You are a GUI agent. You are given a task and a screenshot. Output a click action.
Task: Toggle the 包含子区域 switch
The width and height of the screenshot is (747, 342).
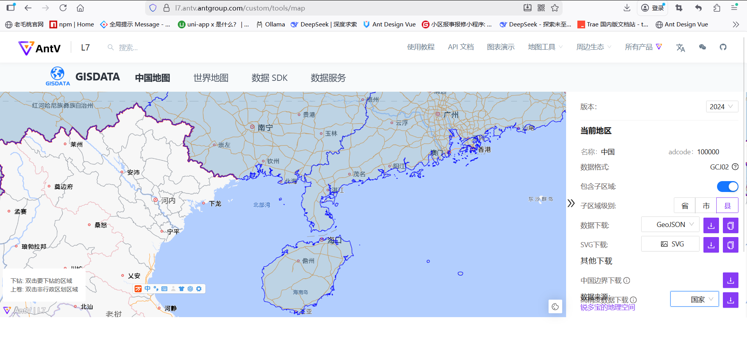(728, 187)
